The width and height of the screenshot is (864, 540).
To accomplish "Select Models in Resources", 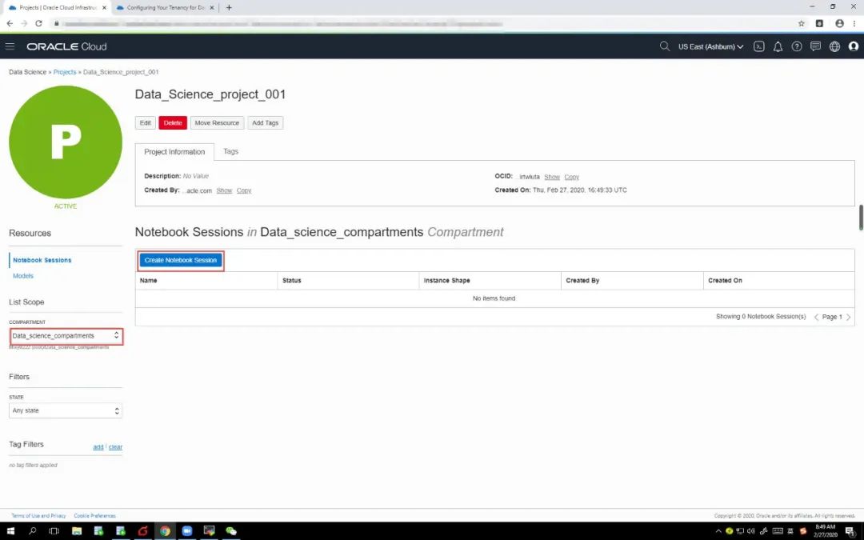I will 23,275.
